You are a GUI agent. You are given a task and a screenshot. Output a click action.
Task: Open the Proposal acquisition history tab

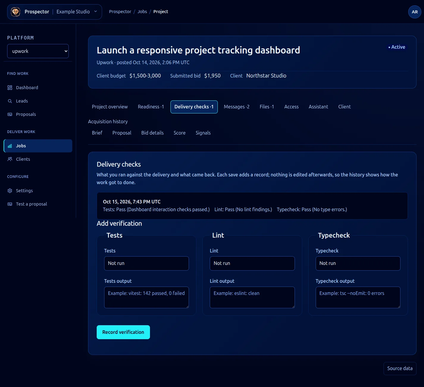pyautogui.click(x=122, y=133)
